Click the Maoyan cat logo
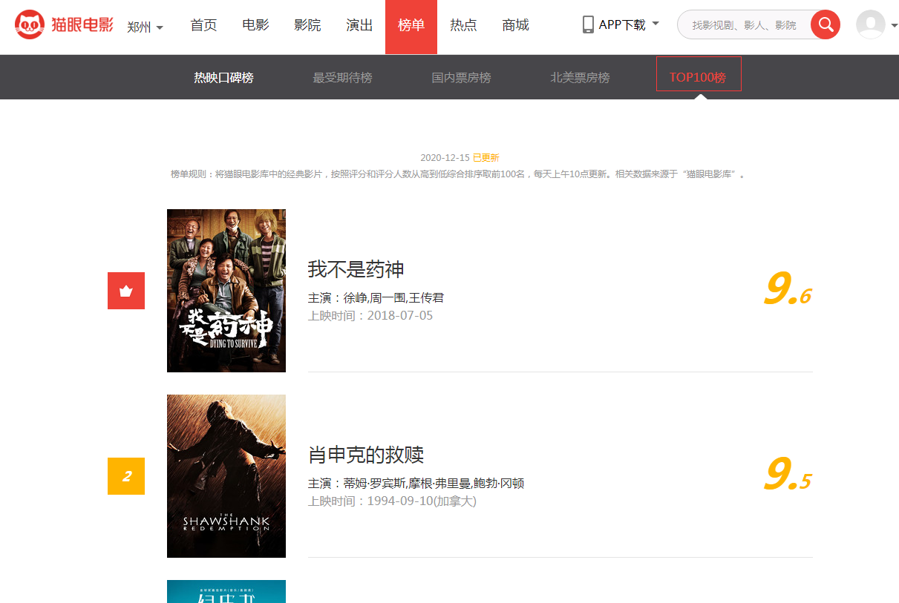This screenshot has height=603, width=899. (x=65, y=25)
